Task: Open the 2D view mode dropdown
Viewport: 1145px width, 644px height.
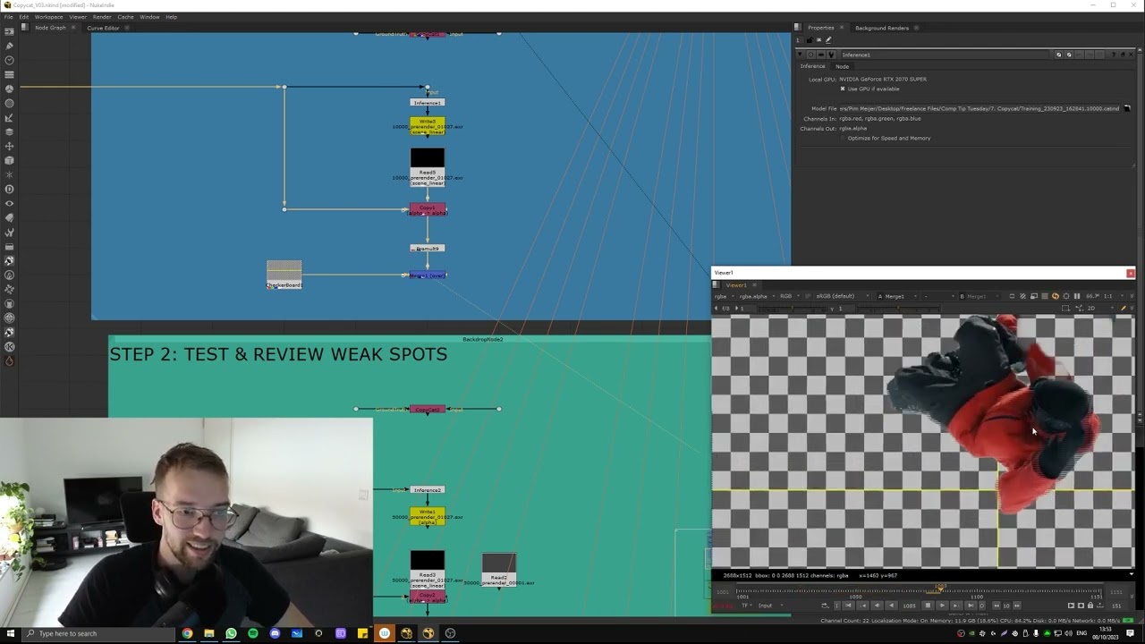Action: click(x=1100, y=308)
